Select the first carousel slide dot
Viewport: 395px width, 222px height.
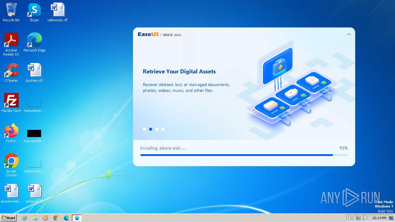[x=144, y=129]
